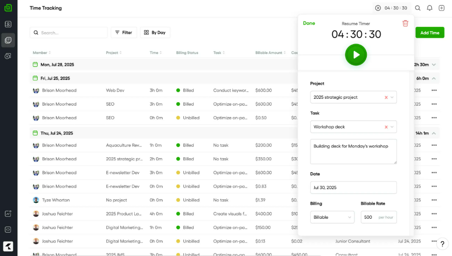Click the plus square icon in header
452x256 pixels.
(x=441, y=8)
